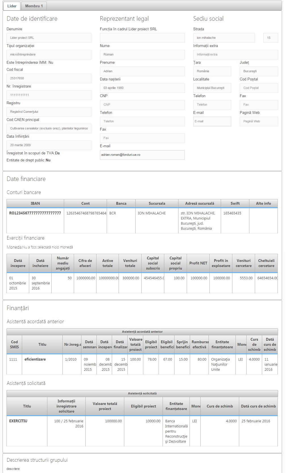Click the Banca column header
The height and width of the screenshot is (473, 286).
(121, 203)
